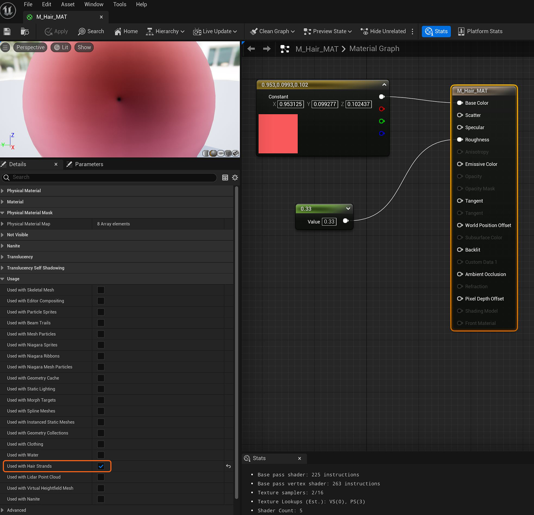Close the Stats panel tab
Image resolution: width=534 pixels, height=515 pixels.
[x=299, y=459]
